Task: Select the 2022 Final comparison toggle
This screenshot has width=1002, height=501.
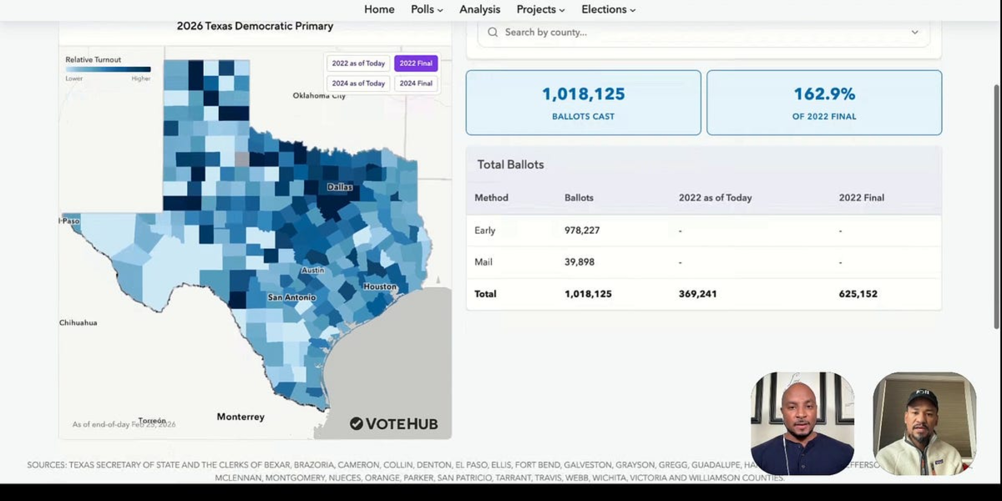Action: click(x=415, y=63)
